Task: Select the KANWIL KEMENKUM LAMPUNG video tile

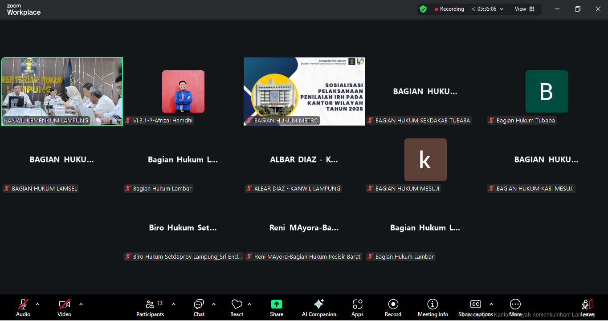Action: [62, 91]
